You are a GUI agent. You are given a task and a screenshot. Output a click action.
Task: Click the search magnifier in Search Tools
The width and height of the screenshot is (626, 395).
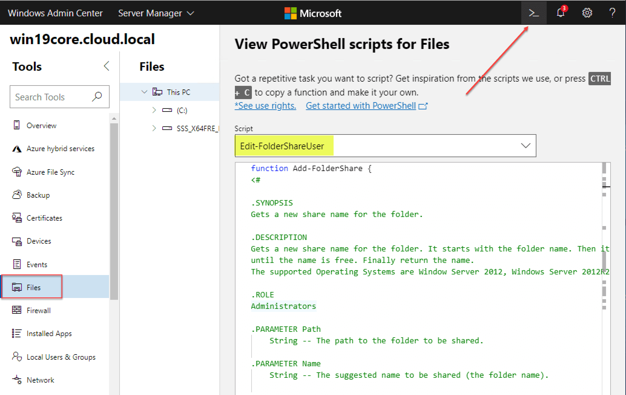pyautogui.click(x=97, y=97)
